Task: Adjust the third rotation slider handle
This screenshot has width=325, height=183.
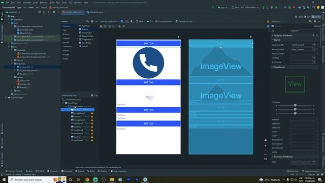Action: tap(295, 113)
